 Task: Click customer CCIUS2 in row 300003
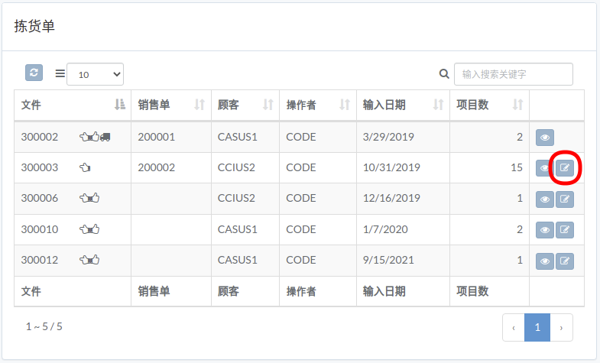click(x=236, y=167)
